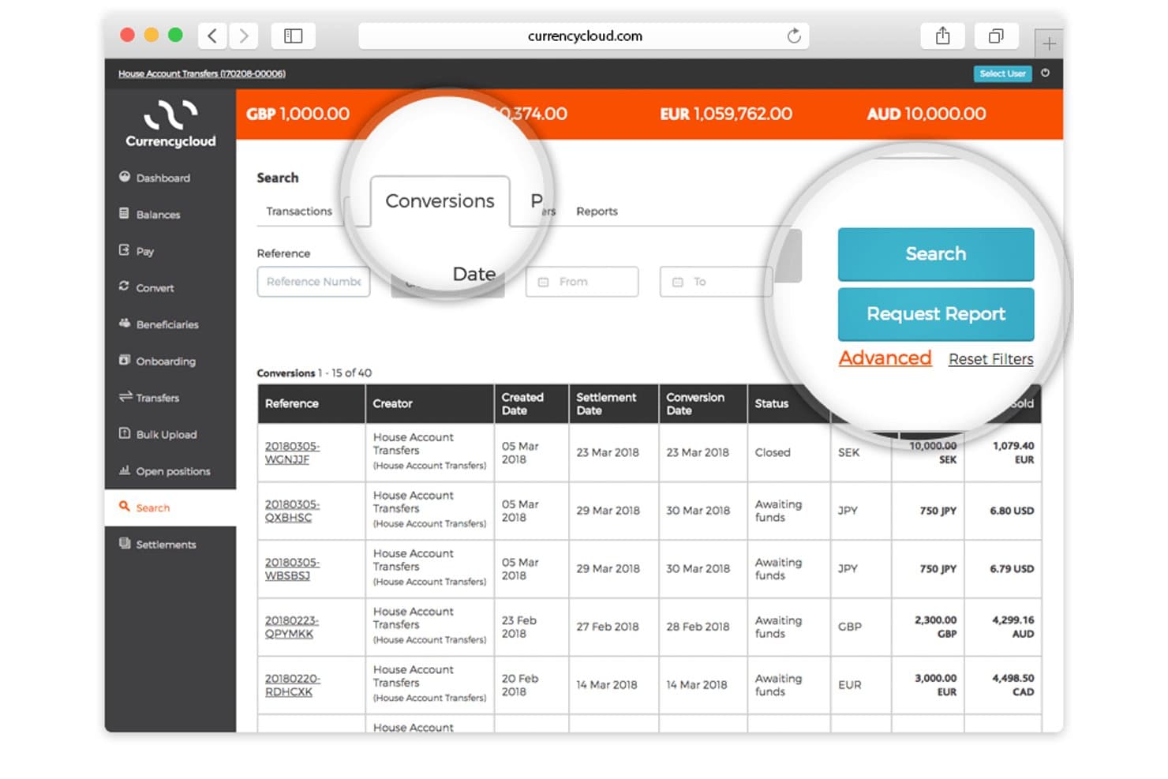Click the power logout icon
Viewport: 1168px width, 779px height.
1045,73
